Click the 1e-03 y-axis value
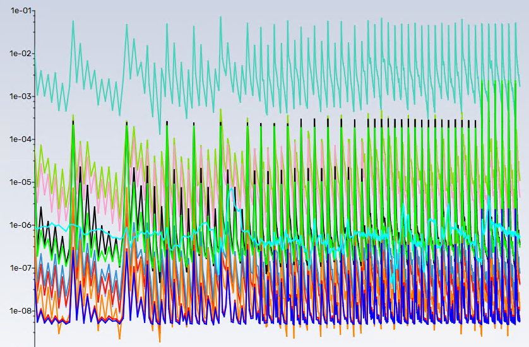The height and width of the screenshot is (347, 529). (x=21, y=96)
